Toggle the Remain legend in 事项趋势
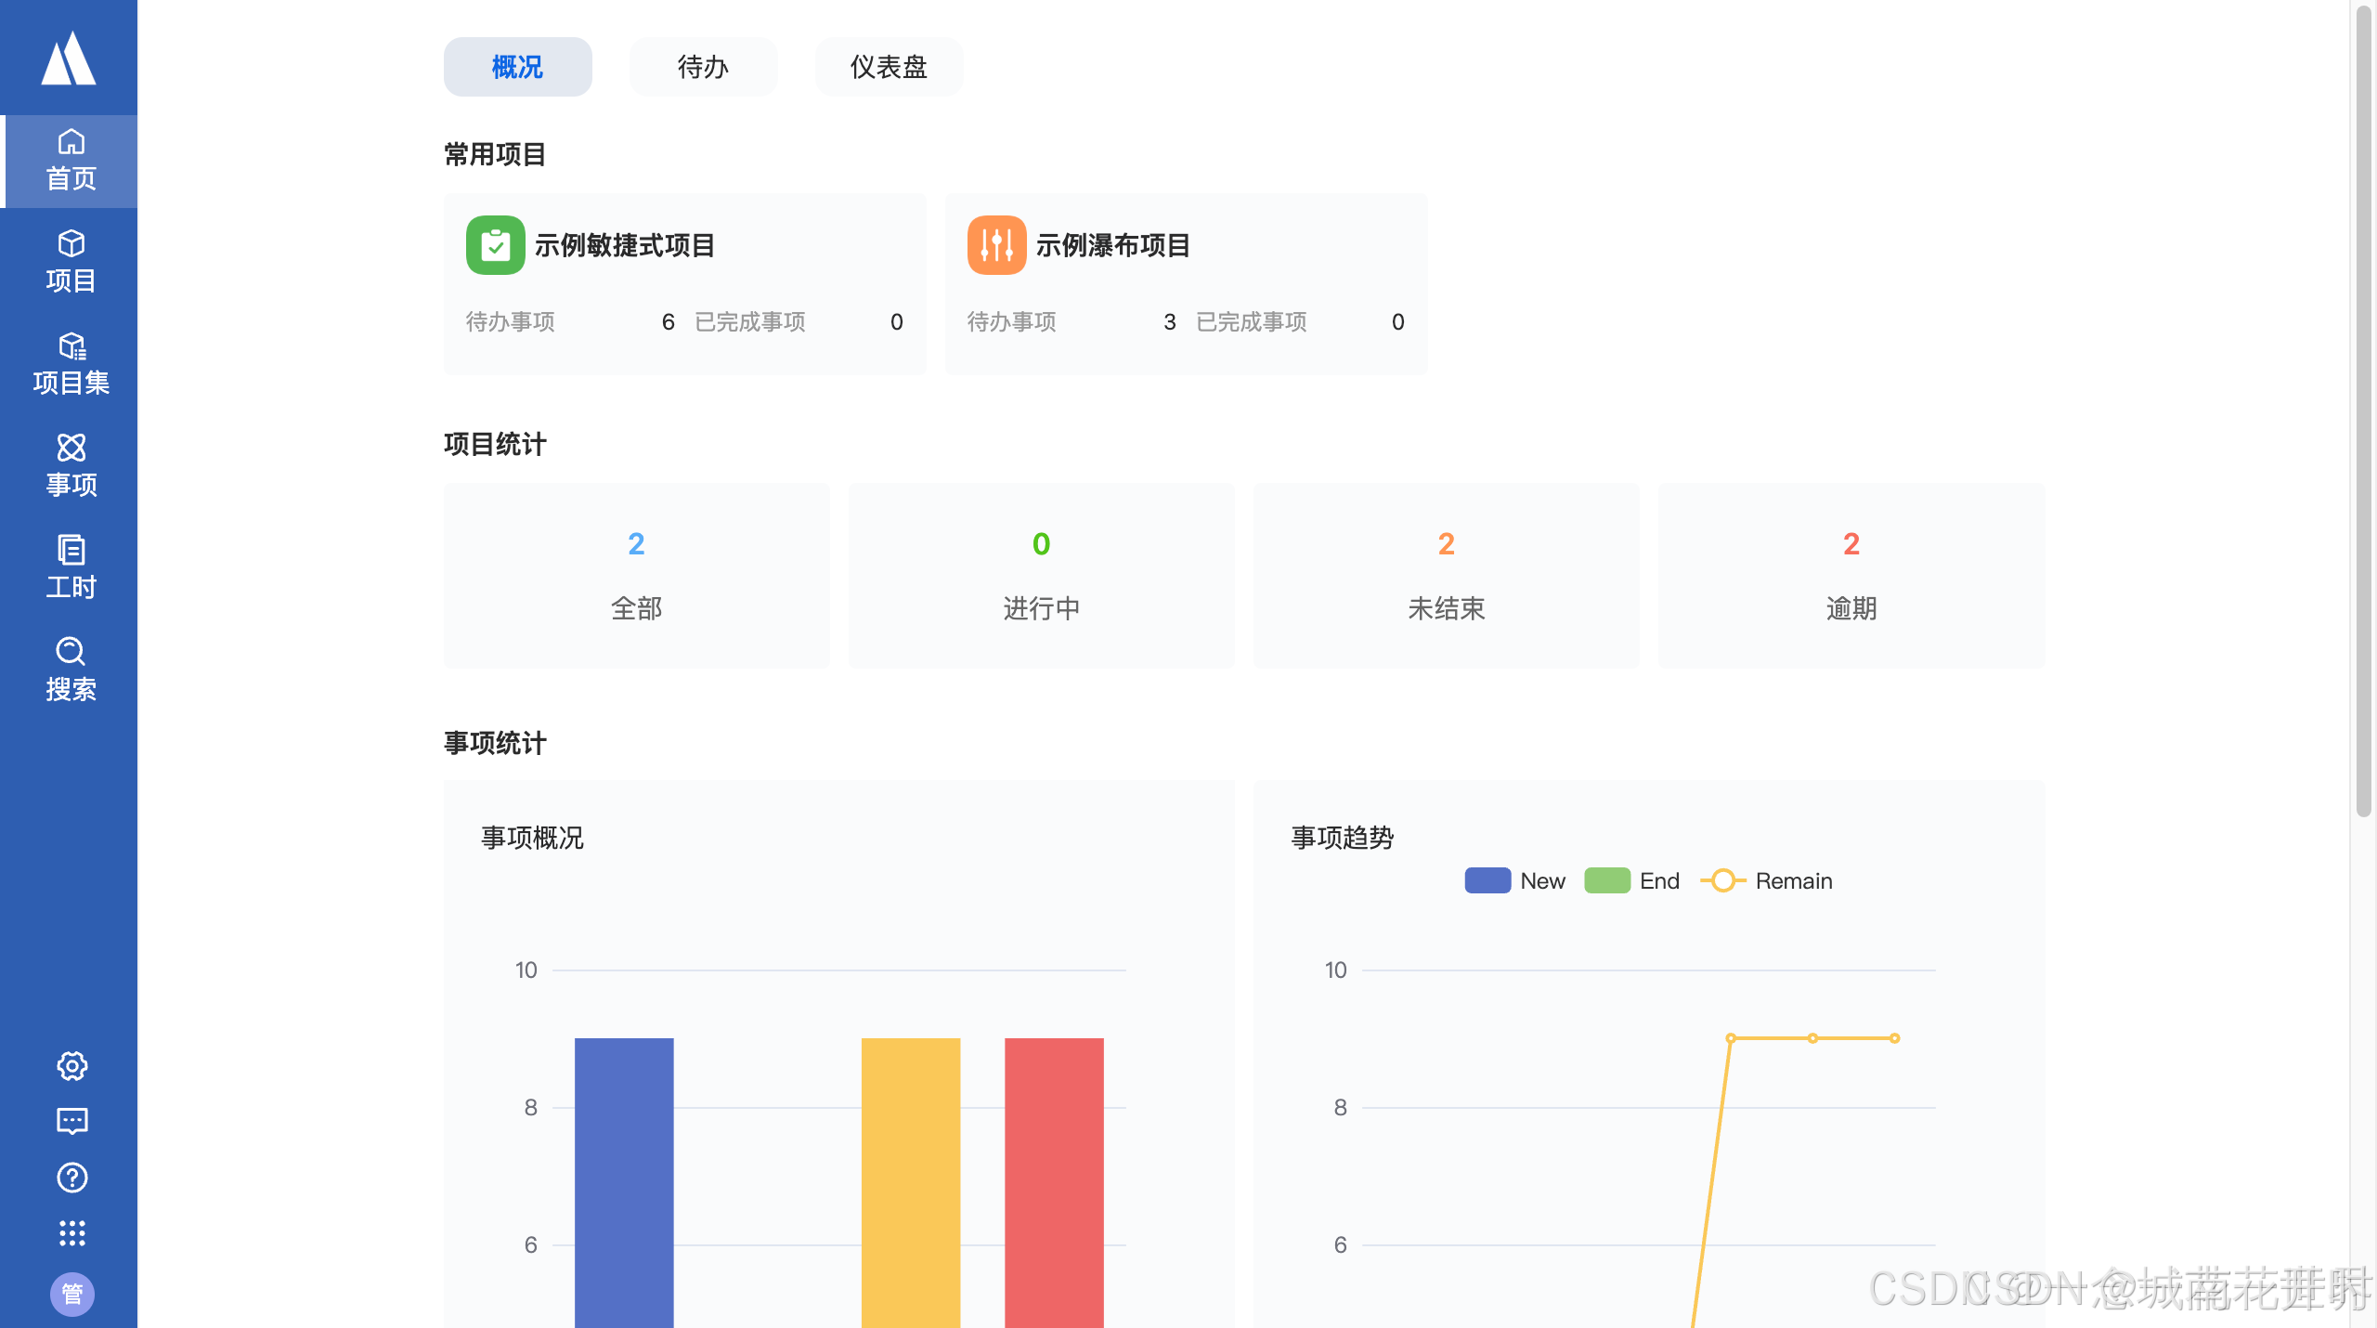 pos(1766,880)
